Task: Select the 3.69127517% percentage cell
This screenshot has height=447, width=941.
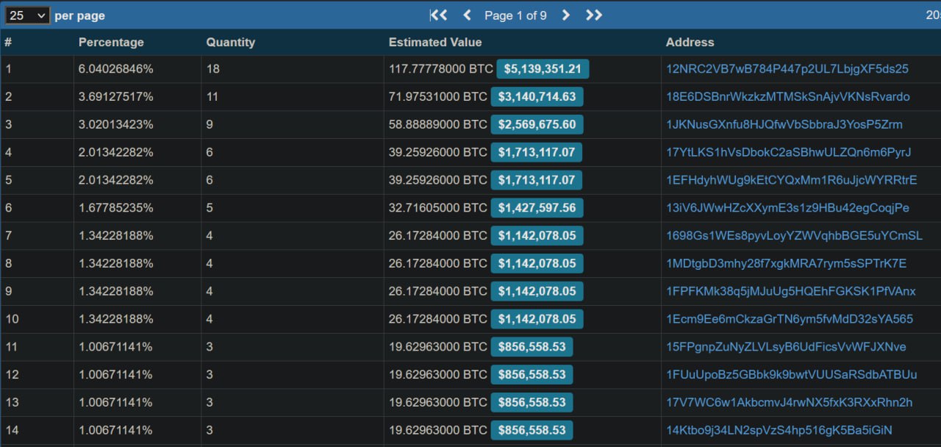Action: click(116, 97)
